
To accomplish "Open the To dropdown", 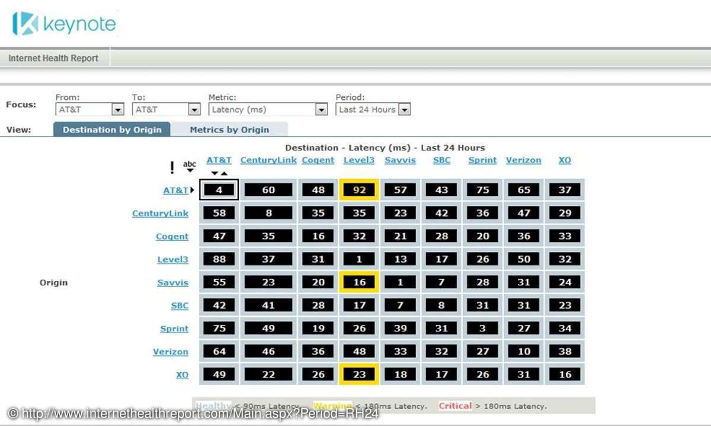I will (194, 109).
